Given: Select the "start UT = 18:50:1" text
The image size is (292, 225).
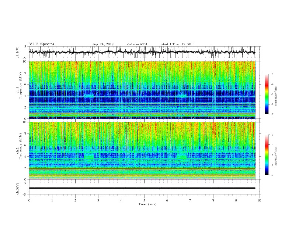Looking at the screenshot, I should (178, 44).
